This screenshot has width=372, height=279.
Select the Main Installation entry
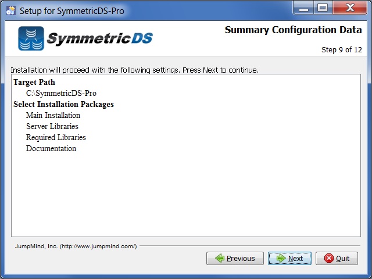point(53,115)
